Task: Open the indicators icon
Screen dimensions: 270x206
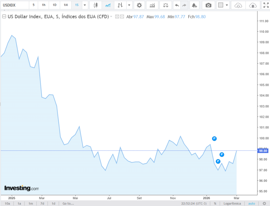Action: 152,5
